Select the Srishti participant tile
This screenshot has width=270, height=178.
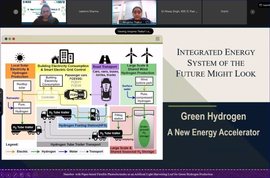225,12
